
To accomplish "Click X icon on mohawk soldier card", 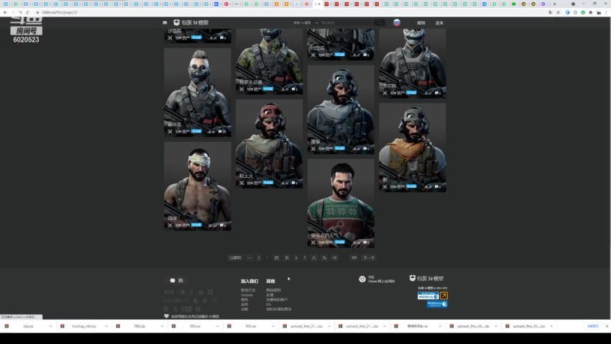I will point(170,132).
